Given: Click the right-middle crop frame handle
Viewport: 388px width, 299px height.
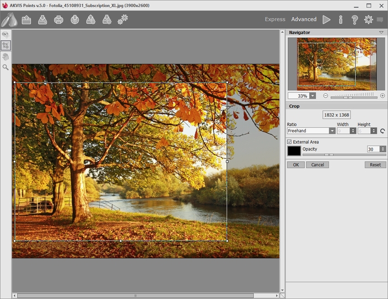Looking at the screenshot, I should [x=227, y=161].
